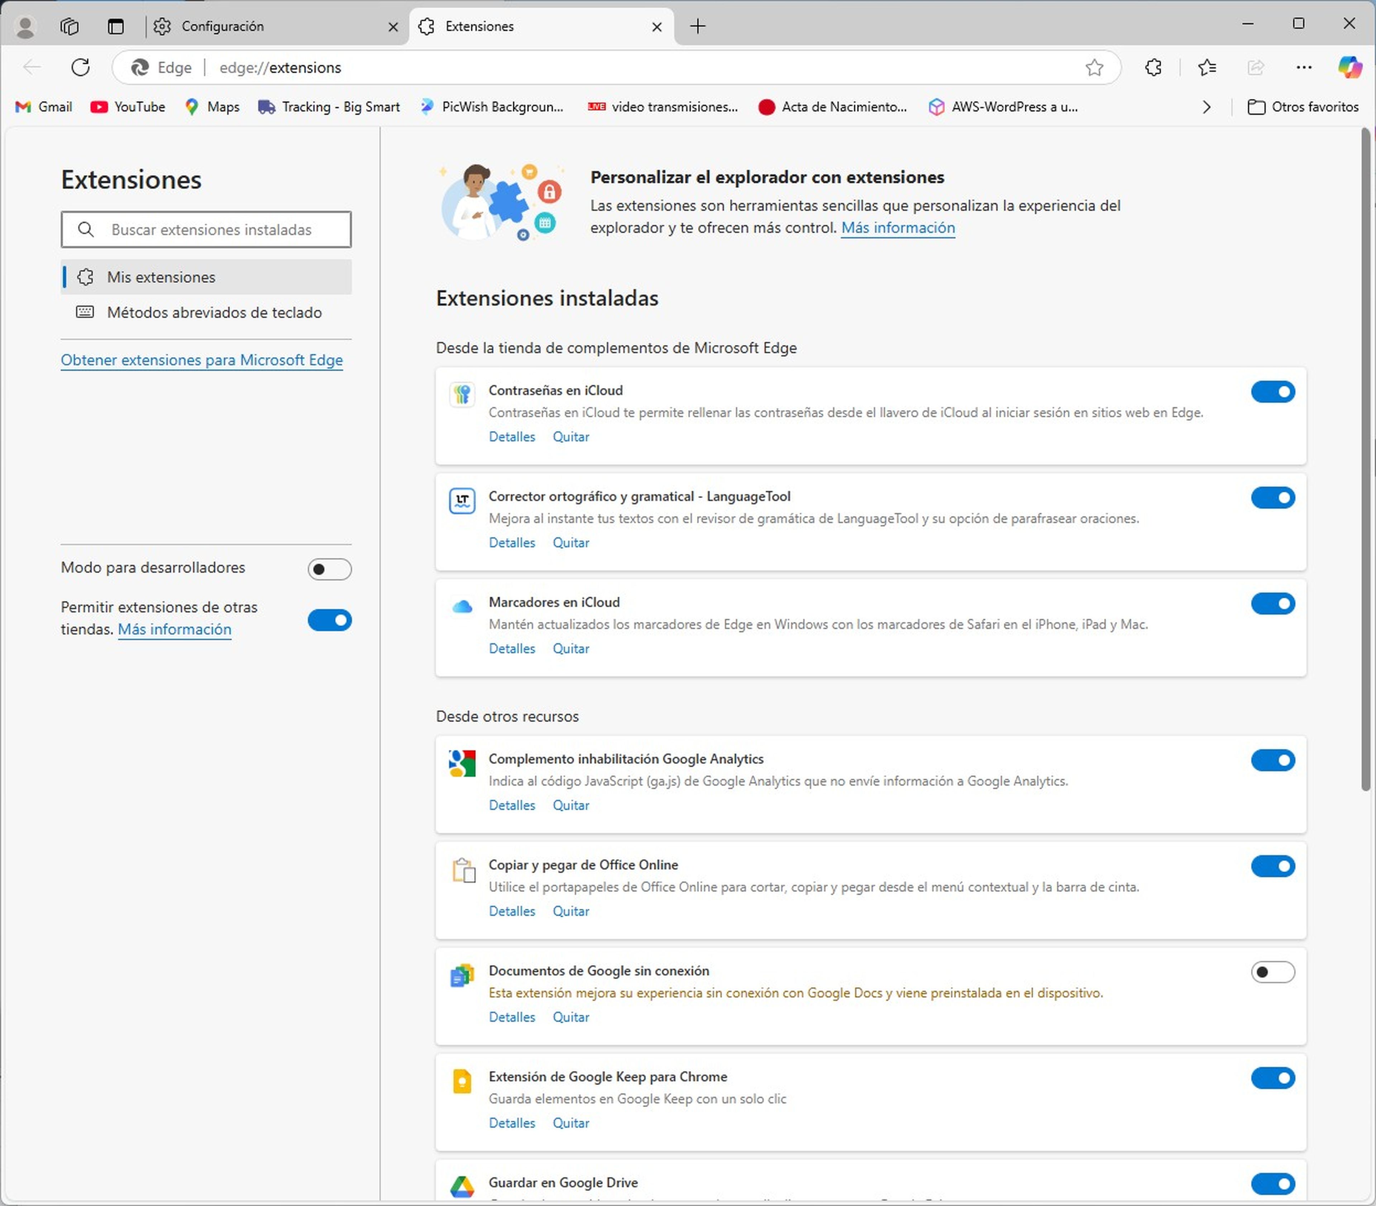This screenshot has height=1206, width=1376.
Task: Open the tab actions menu icon
Action: pos(116,26)
